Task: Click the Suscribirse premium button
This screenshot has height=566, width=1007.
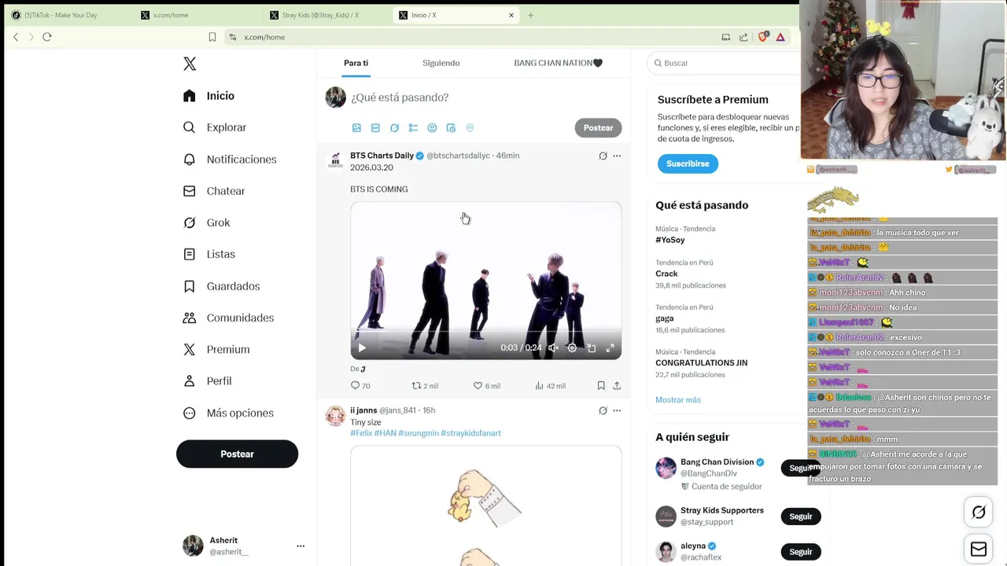Action: [688, 164]
